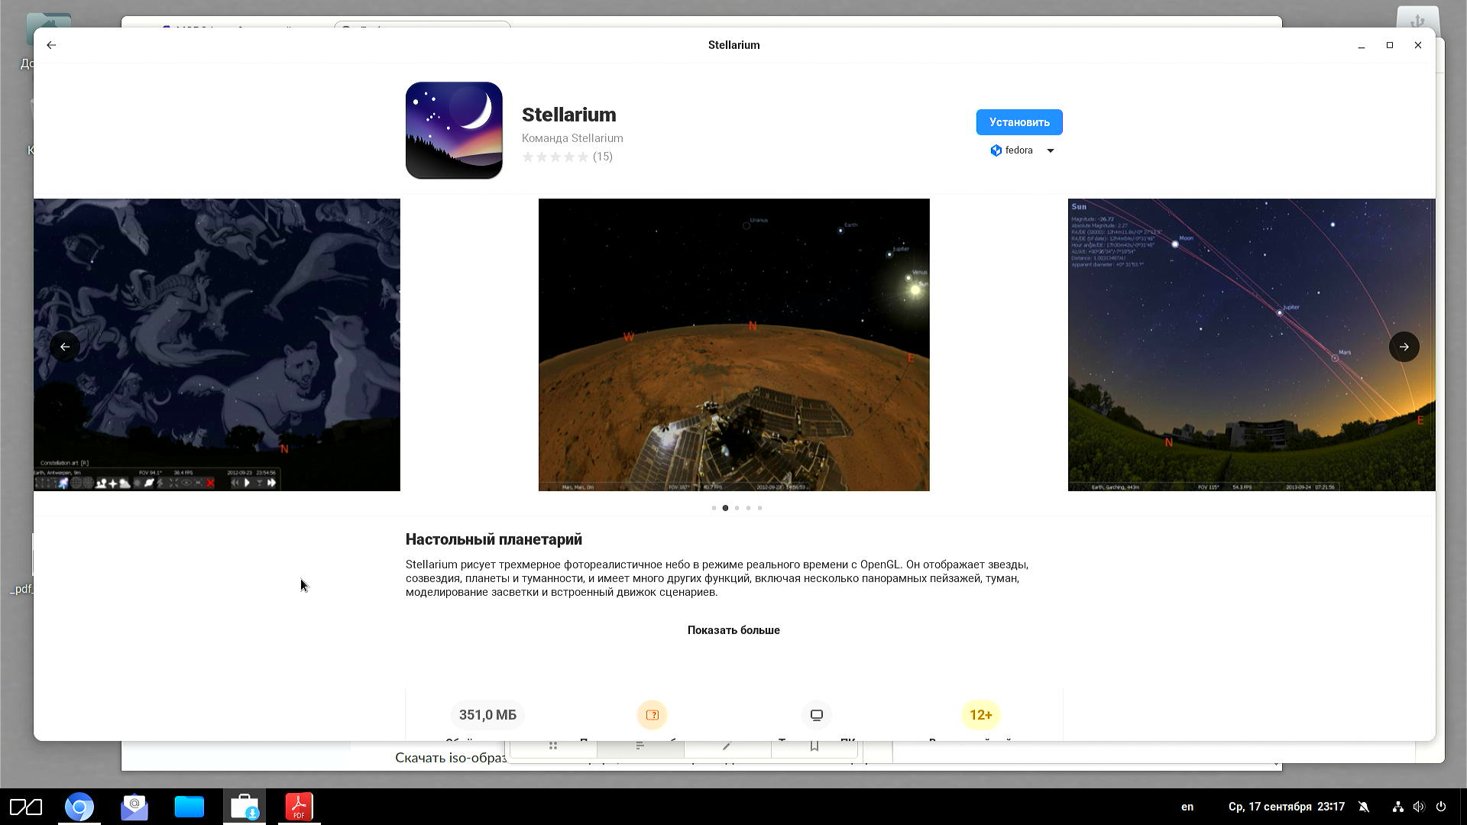Go to previous screenshot with left arrow
This screenshot has height=825, width=1467.
[x=65, y=347]
